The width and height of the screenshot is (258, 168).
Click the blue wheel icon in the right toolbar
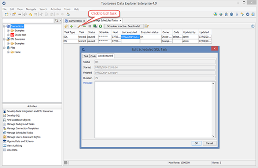(x=231, y=14)
